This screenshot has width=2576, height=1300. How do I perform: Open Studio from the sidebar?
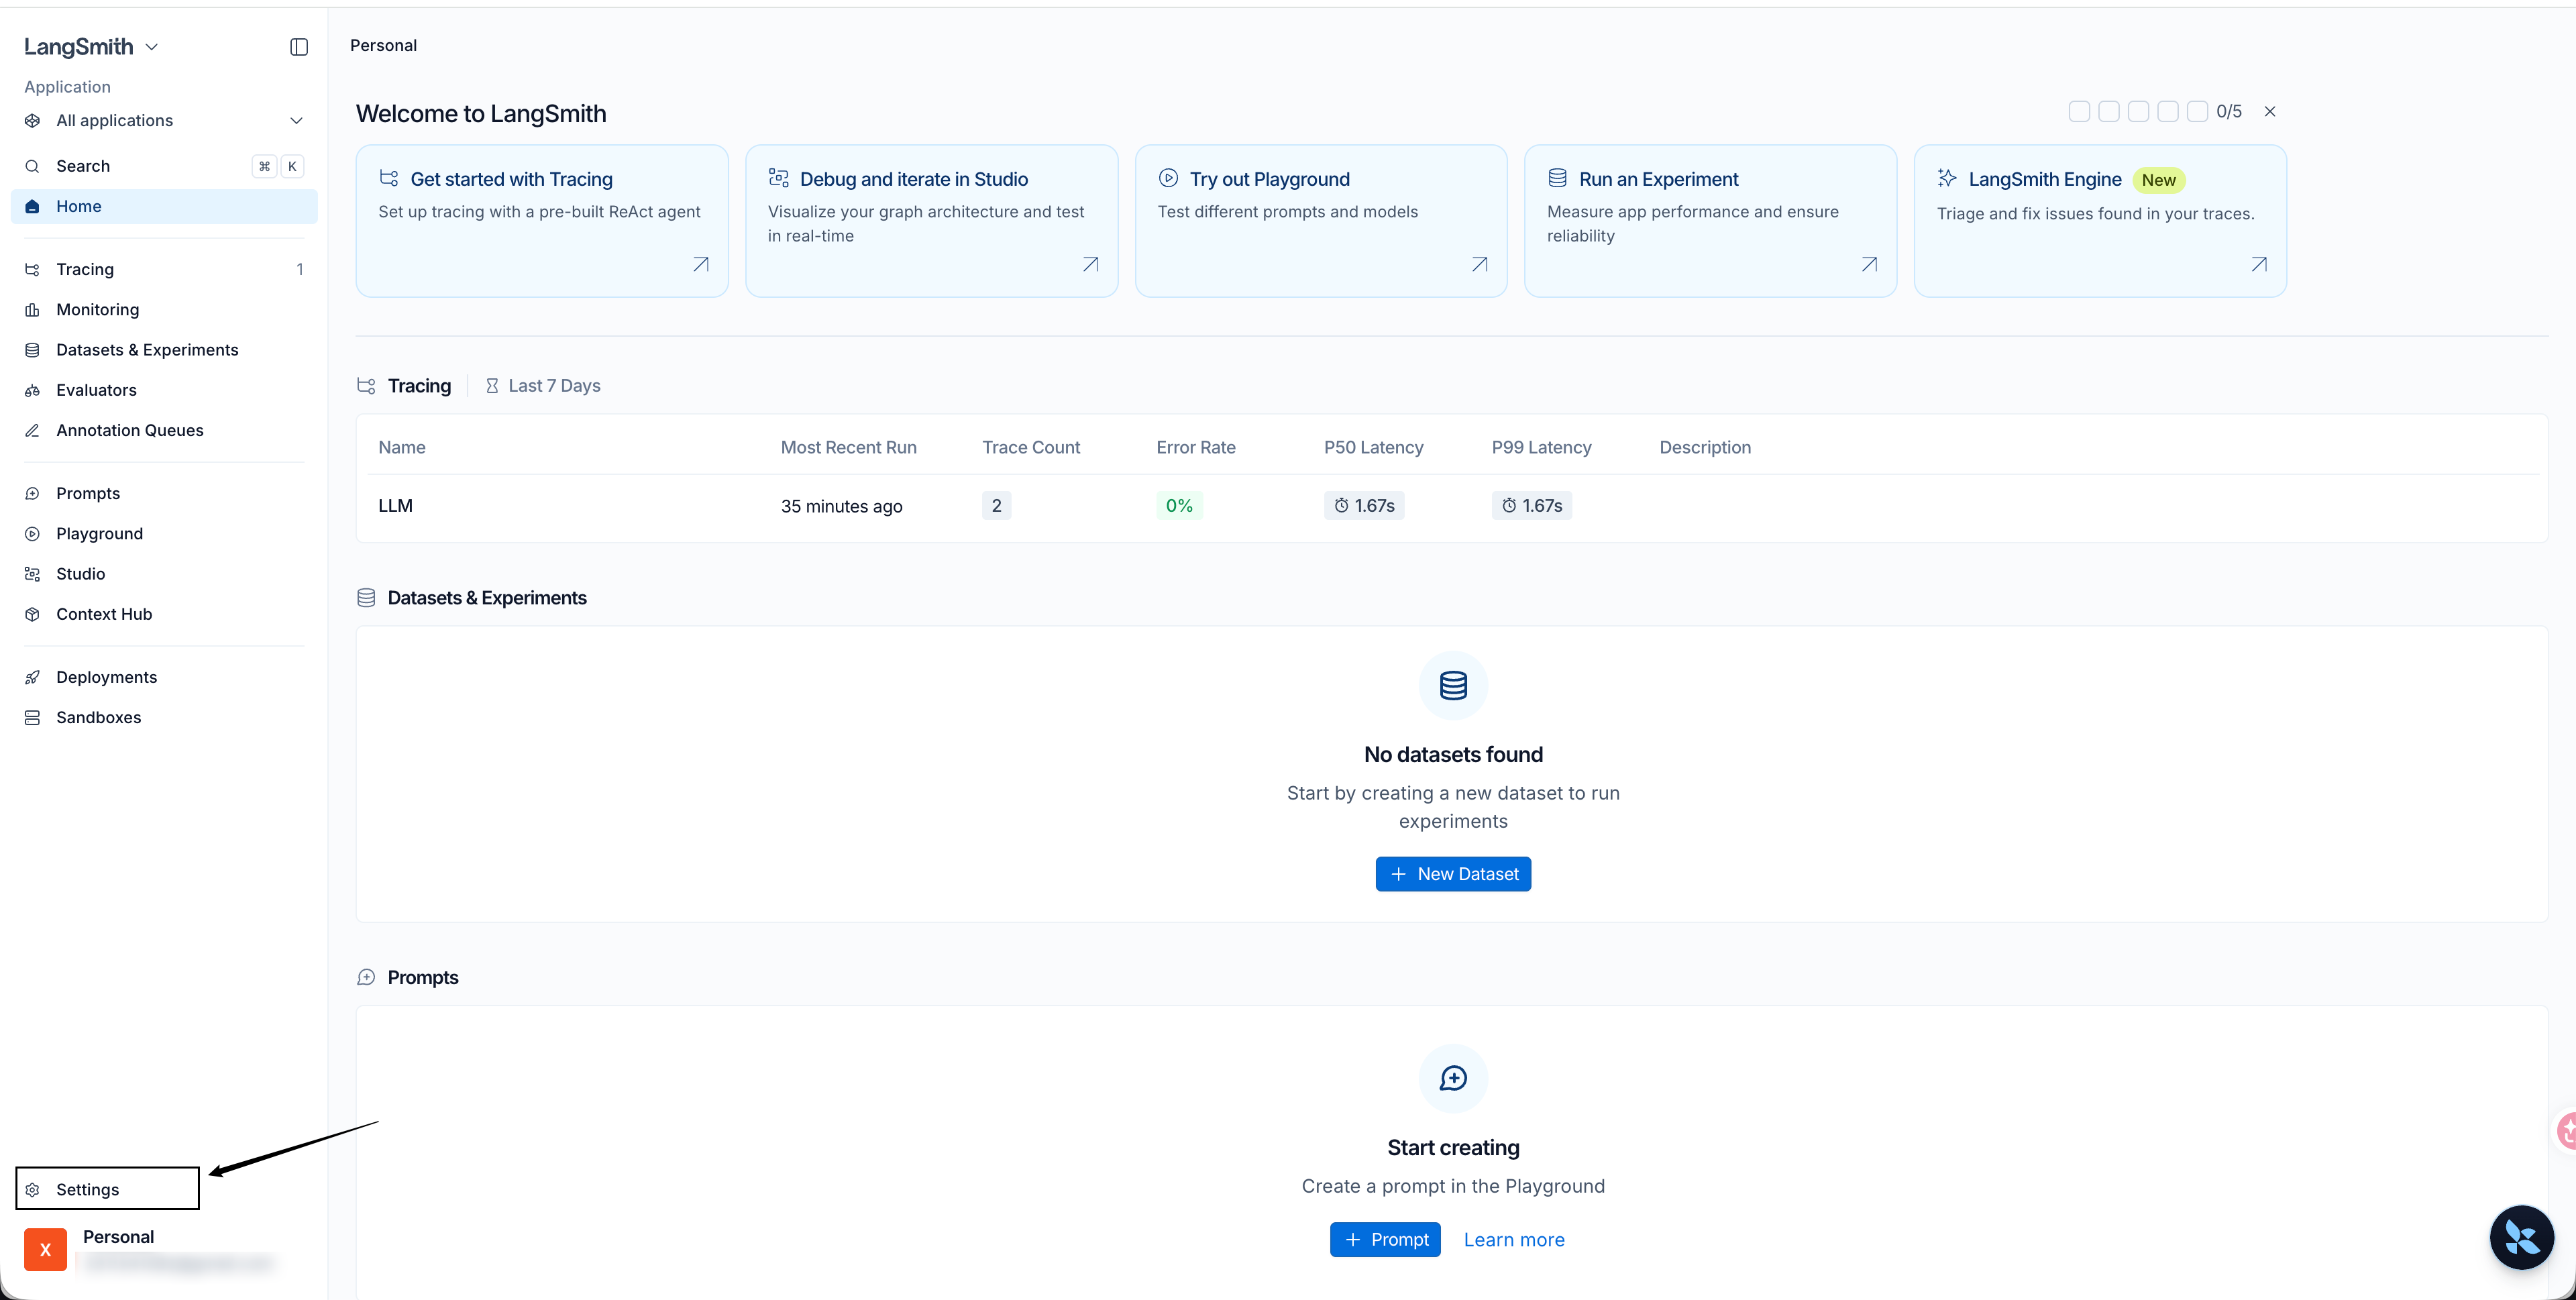tap(164, 574)
